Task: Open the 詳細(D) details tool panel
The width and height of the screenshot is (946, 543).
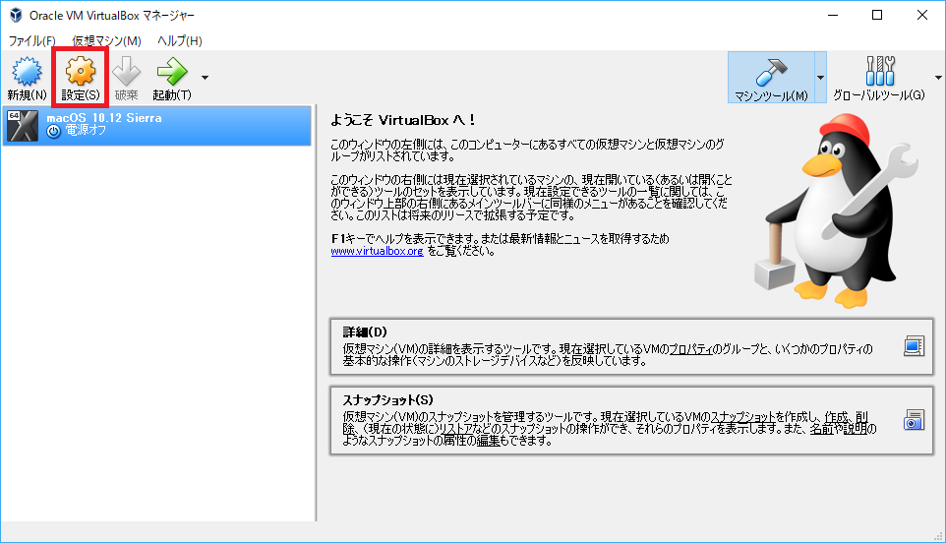Action: (631, 347)
